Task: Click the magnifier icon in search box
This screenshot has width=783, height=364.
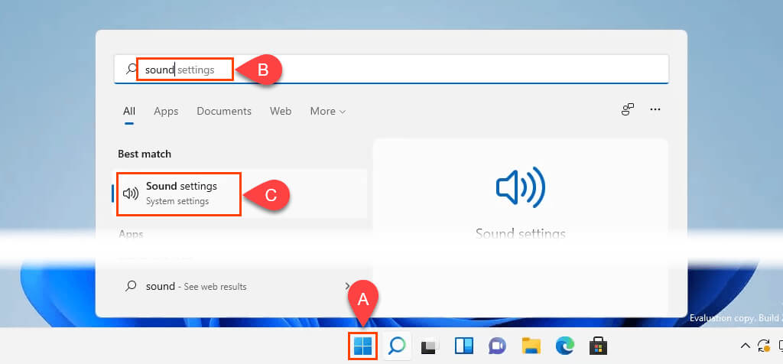Action: coord(131,70)
